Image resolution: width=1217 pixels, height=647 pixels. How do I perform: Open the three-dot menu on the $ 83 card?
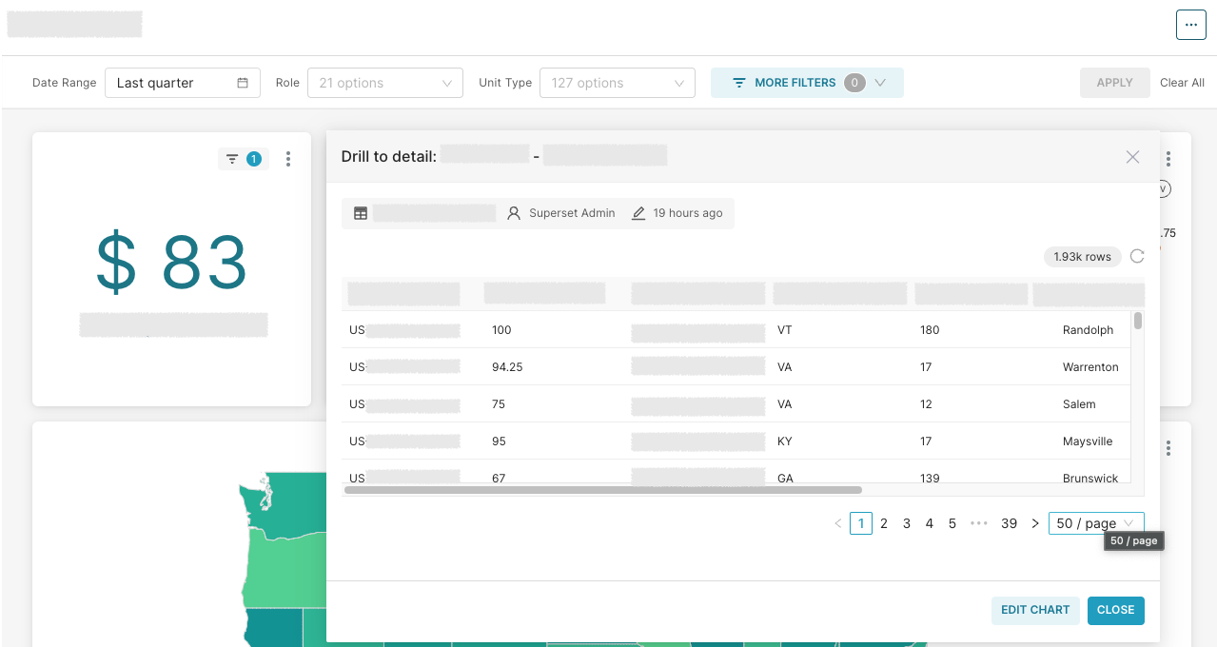[288, 159]
